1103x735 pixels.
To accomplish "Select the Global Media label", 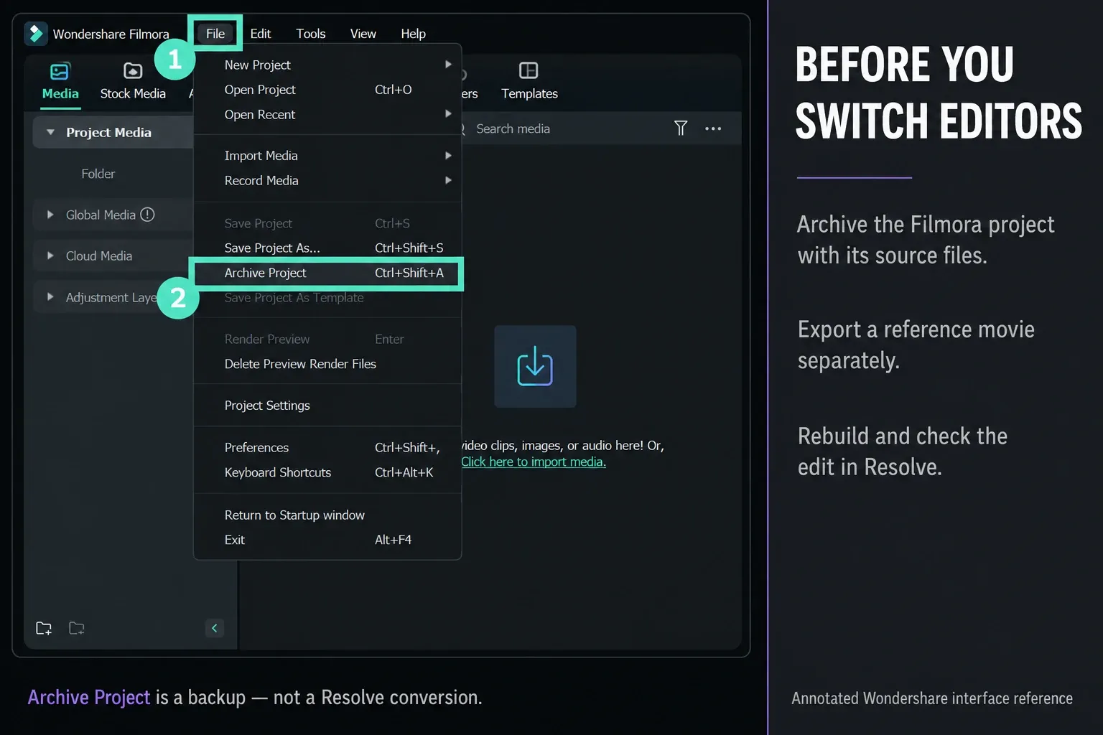I will click(x=101, y=215).
